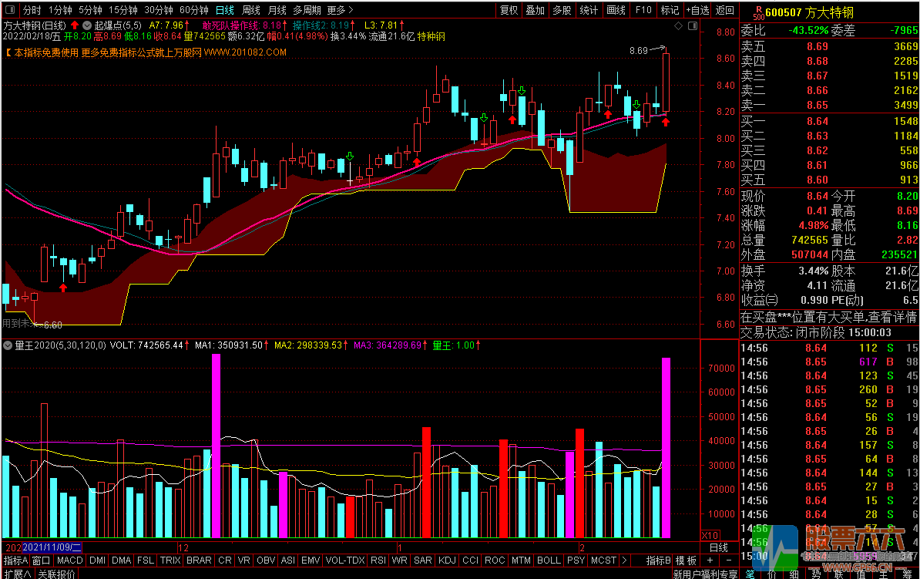Click the 复权 adjustment button
The image size is (920, 579).
(x=509, y=10)
